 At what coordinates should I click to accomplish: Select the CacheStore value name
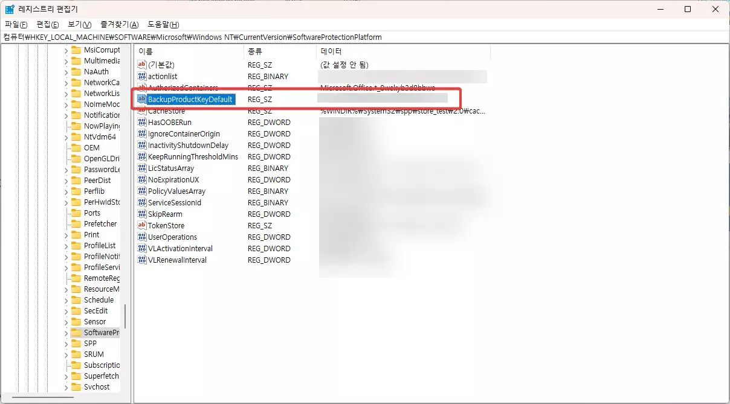tap(166, 111)
